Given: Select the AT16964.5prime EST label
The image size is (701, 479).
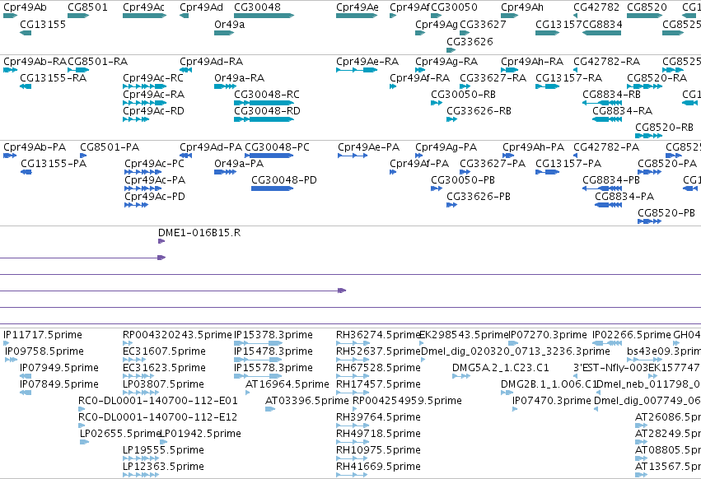Looking at the screenshot, I should coord(287,384).
